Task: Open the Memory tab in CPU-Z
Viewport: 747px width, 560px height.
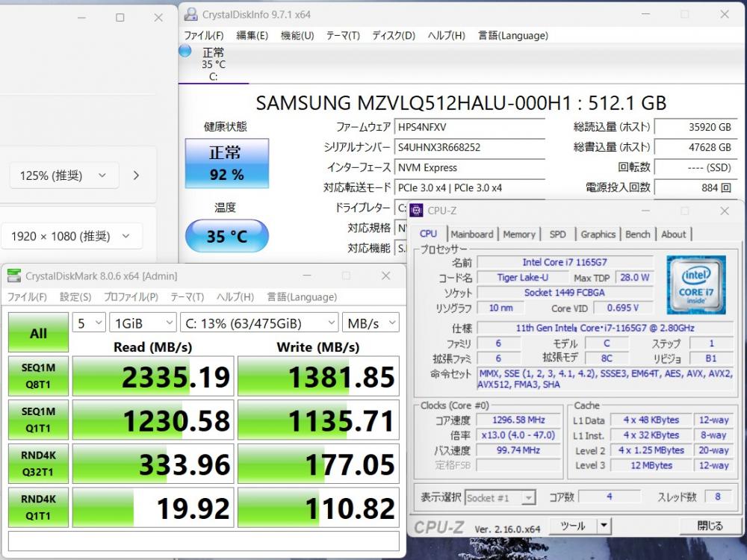Action: coord(518,234)
